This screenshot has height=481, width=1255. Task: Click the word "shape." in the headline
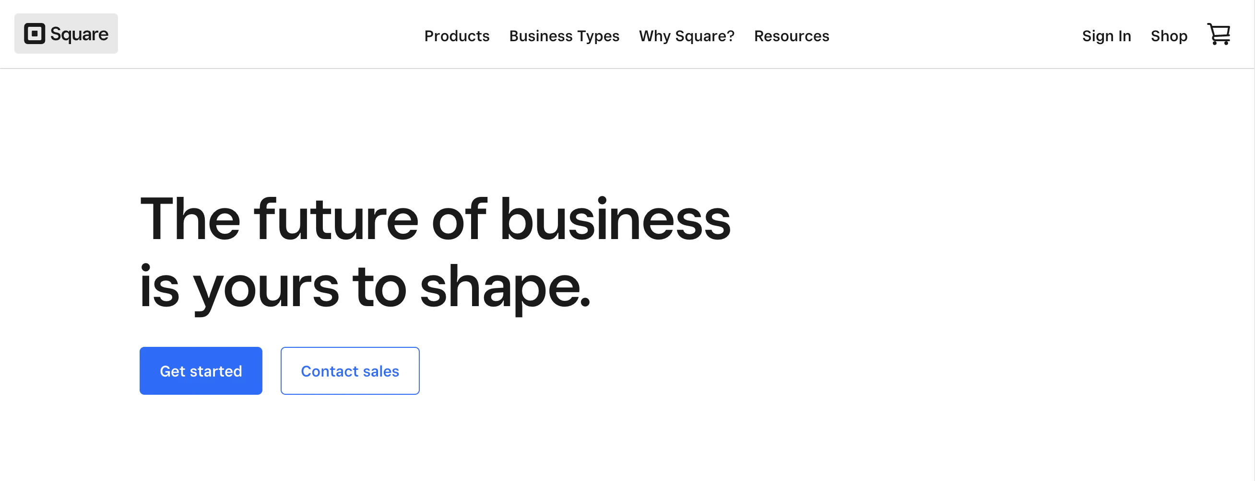coord(505,287)
